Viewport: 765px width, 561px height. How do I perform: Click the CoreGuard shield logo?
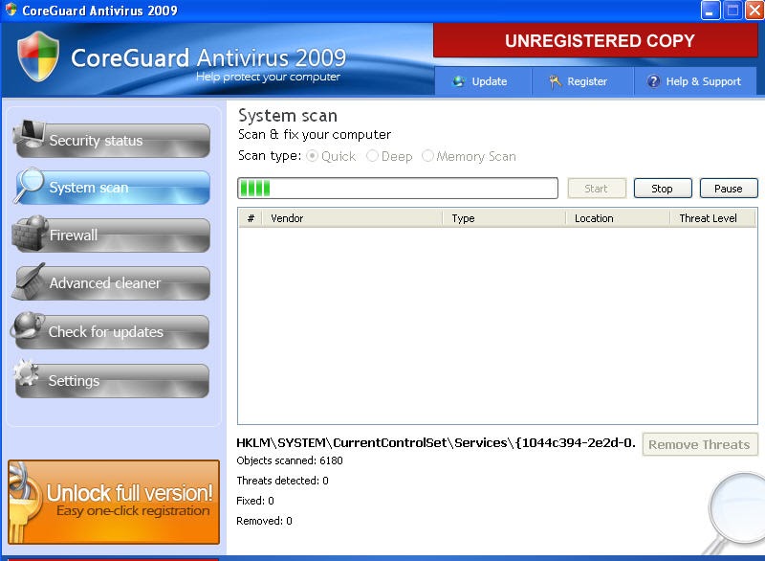38,56
